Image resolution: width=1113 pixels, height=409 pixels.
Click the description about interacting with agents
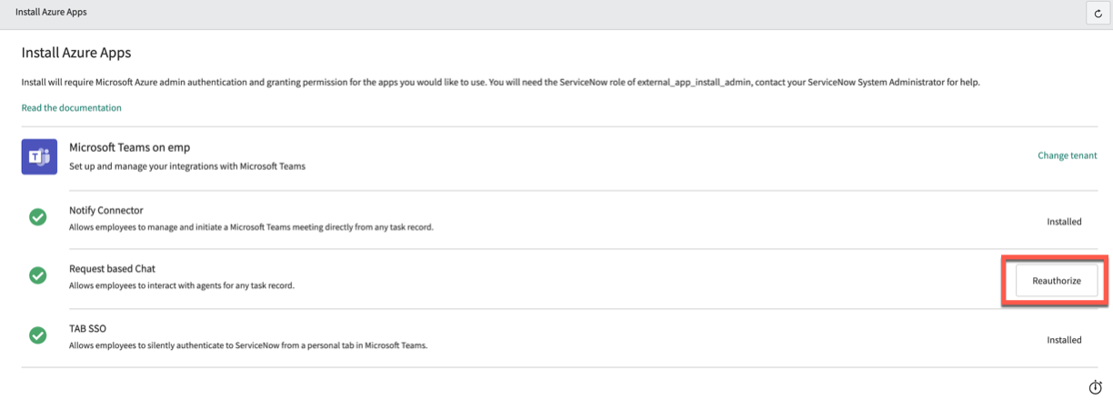[182, 285]
